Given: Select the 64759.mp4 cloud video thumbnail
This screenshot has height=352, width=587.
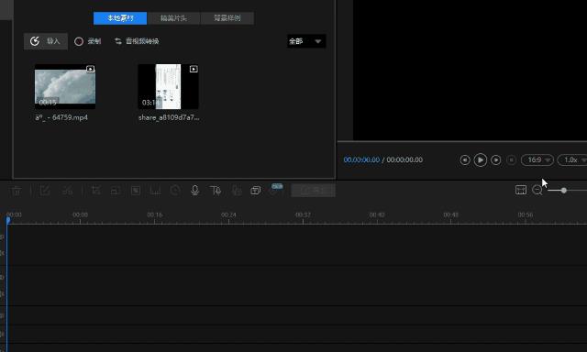Looking at the screenshot, I should coord(65,86).
